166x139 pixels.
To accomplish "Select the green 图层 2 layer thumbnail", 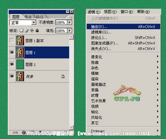I will [20, 64].
